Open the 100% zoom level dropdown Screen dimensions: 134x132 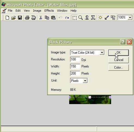pos(130,17)
